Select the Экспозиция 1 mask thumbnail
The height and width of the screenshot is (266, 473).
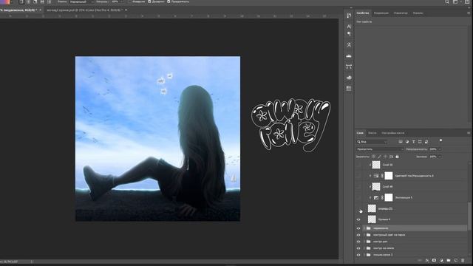(x=389, y=197)
